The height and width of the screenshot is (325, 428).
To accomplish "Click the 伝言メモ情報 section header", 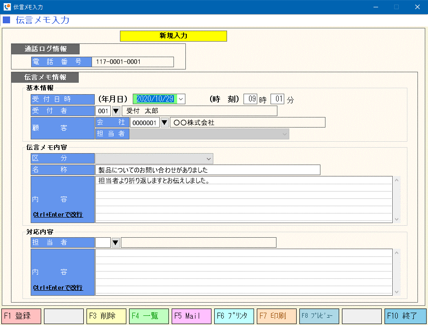I will coord(45,77).
